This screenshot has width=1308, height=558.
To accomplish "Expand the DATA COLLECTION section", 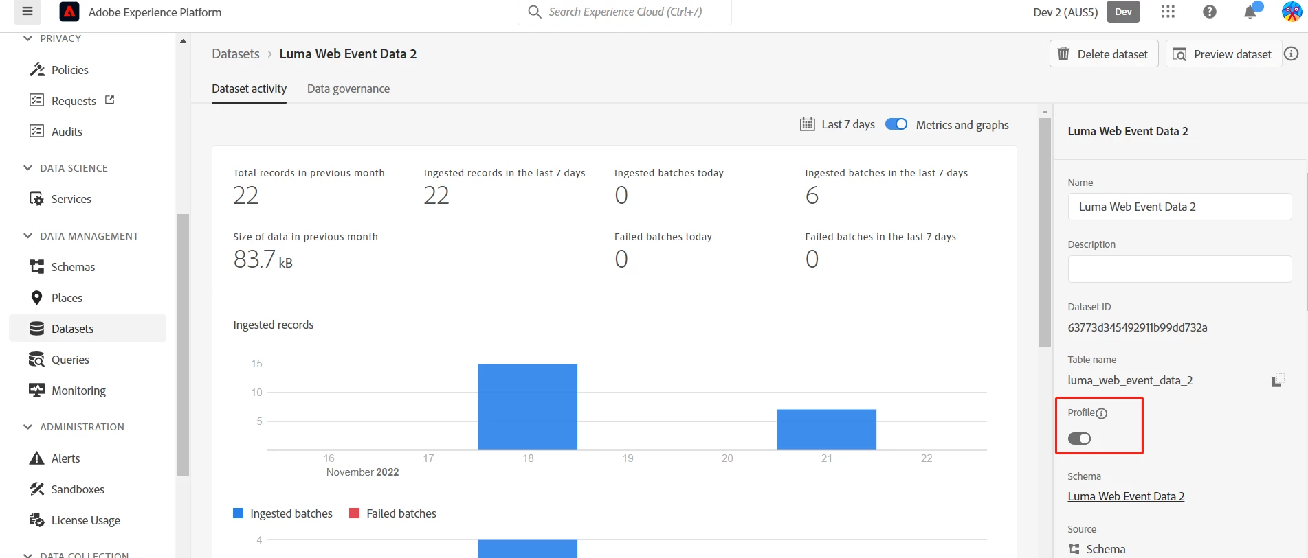I will [27, 555].
